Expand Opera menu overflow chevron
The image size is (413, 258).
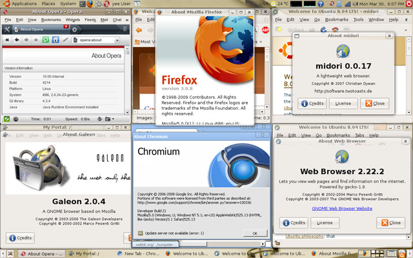pos(126,20)
